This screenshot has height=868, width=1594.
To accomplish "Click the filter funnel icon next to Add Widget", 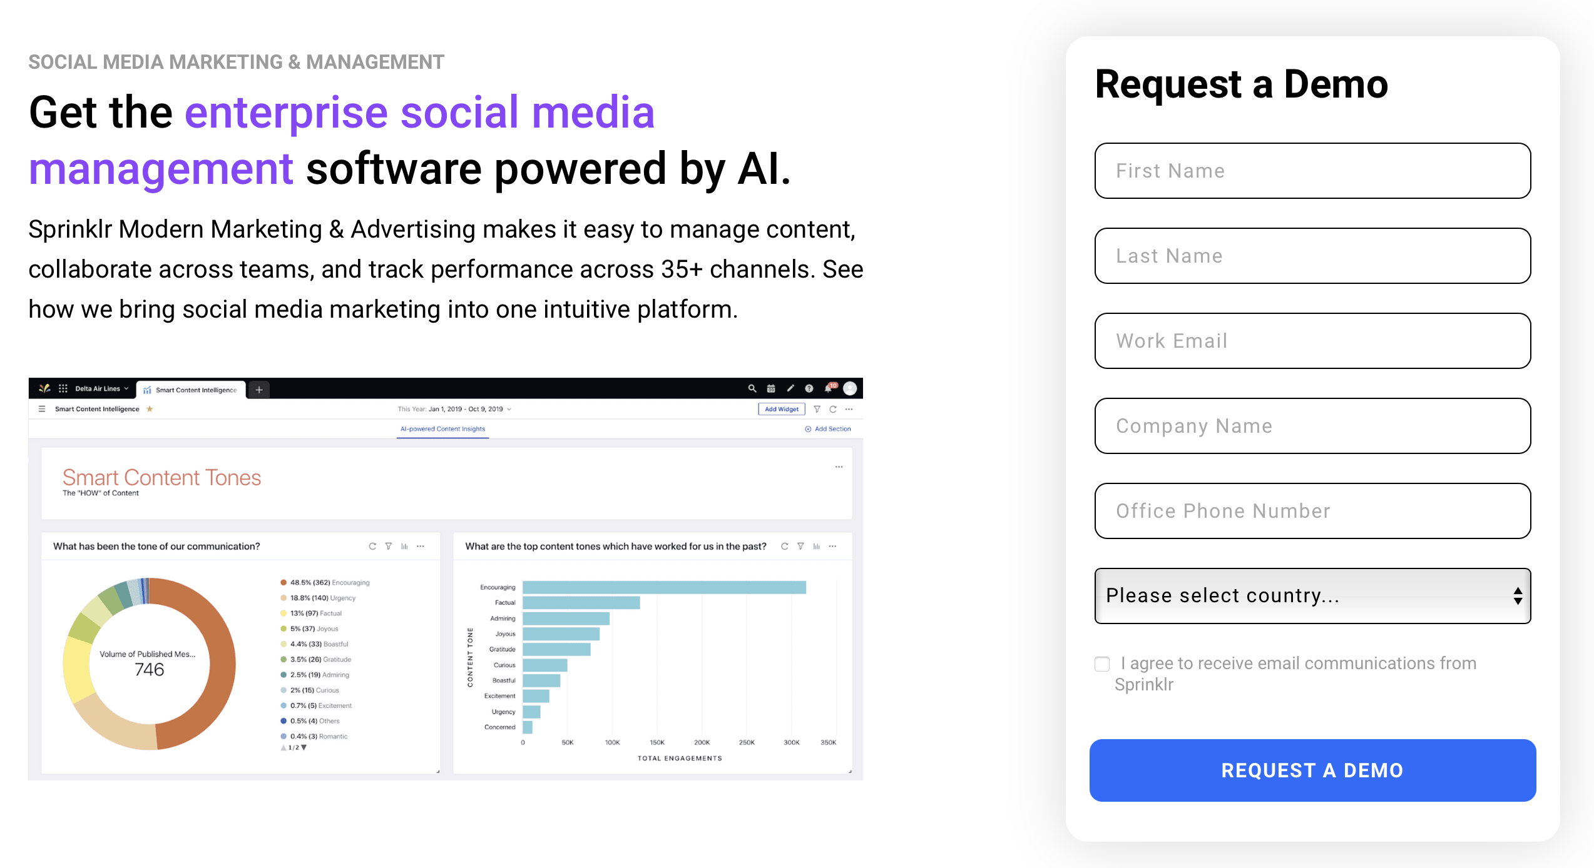I will point(817,409).
